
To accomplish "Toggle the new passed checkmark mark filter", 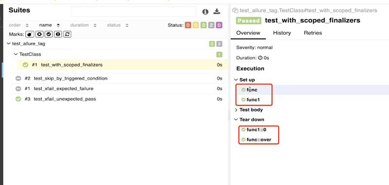I will [49, 34].
